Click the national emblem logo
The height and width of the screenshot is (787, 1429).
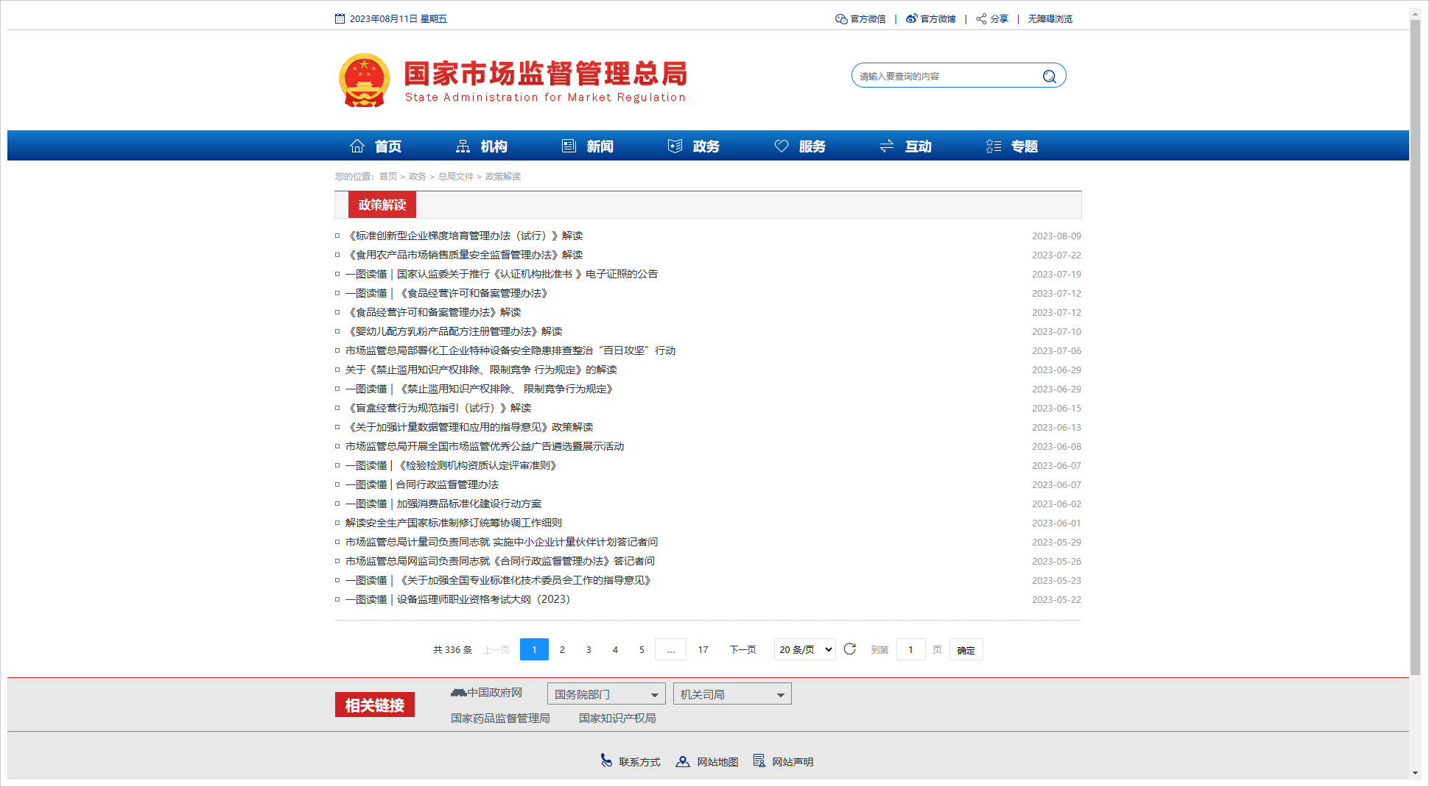coord(364,80)
